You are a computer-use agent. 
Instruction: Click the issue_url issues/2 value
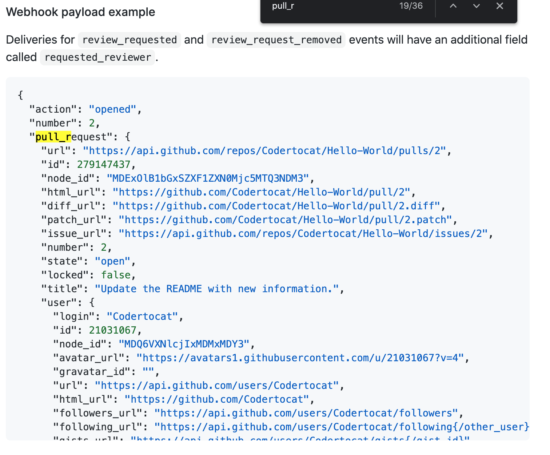point(303,234)
